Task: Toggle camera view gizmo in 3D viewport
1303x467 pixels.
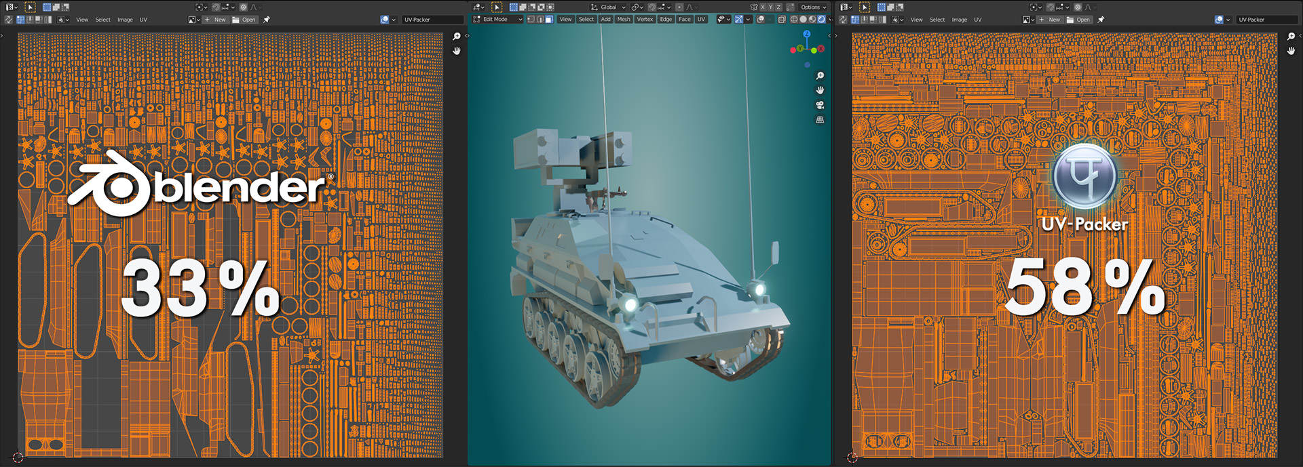Action: (820, 105)
